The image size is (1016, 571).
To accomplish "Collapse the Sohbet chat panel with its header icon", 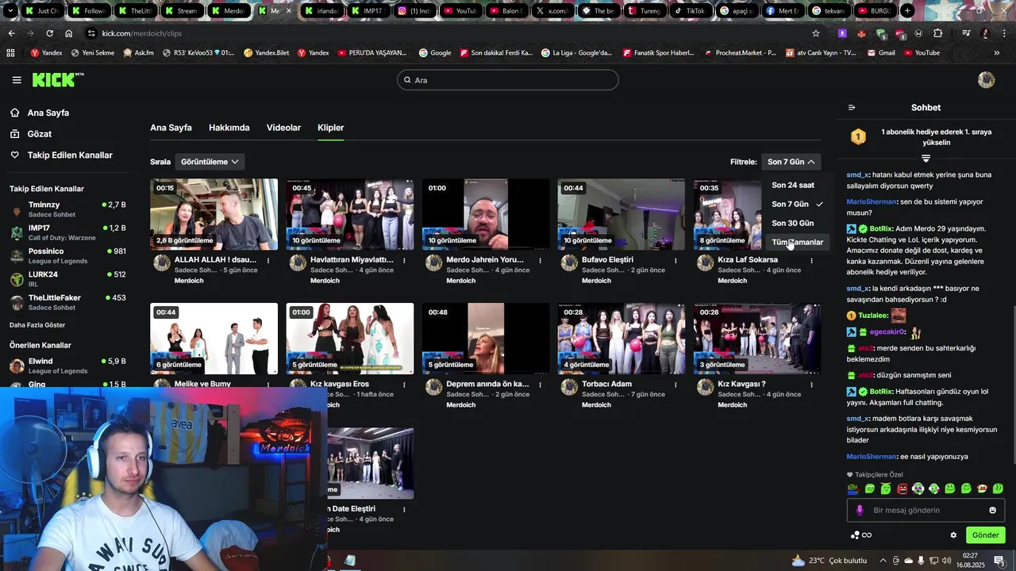I will [852, 107].
